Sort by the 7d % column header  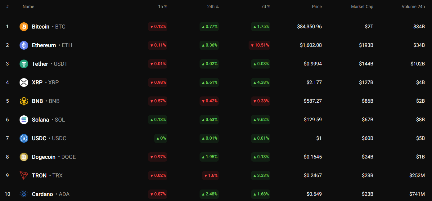[265, 7]
